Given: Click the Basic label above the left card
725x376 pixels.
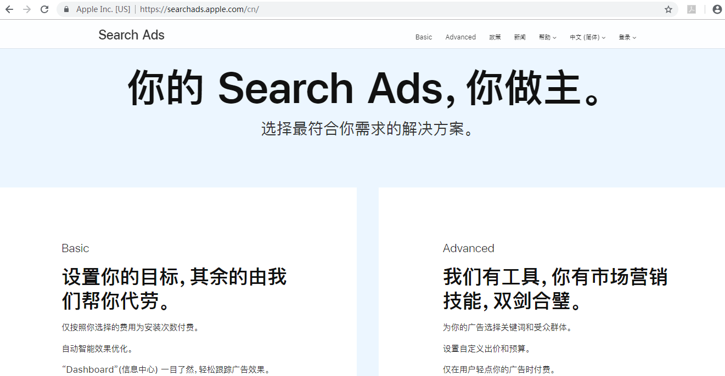Looking at the screenshot, I should click(x=75, y=248).
